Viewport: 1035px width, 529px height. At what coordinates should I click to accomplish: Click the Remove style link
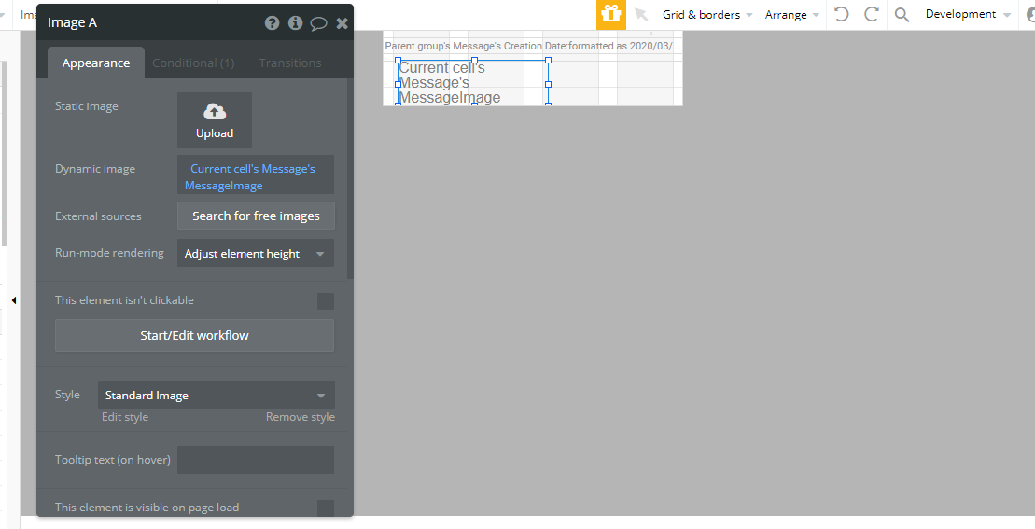point(301,417)
